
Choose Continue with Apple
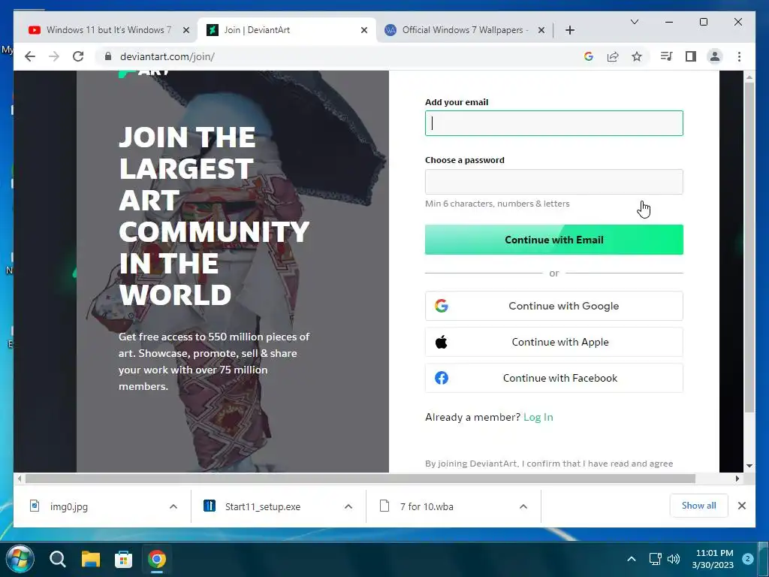click(x=553, y=342)
